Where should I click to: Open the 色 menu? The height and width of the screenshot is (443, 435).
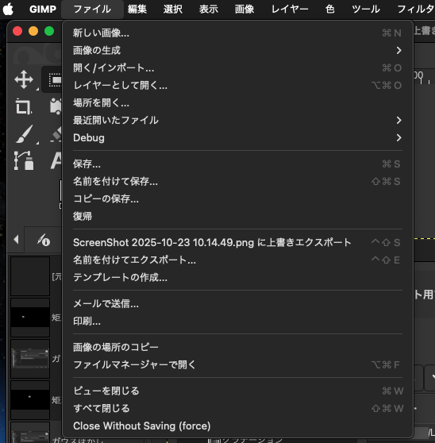(x=330, y=10)
